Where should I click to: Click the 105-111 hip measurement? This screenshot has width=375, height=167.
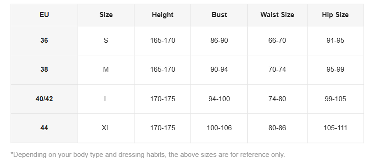coord(336,128)
